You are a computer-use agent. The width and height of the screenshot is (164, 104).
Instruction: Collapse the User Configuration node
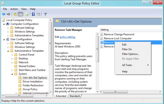(4, 40)
